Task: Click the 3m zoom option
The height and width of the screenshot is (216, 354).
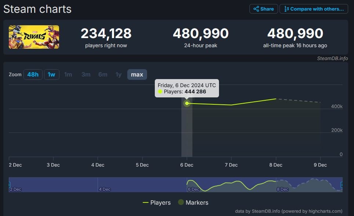Action: (x=86, y=75)
